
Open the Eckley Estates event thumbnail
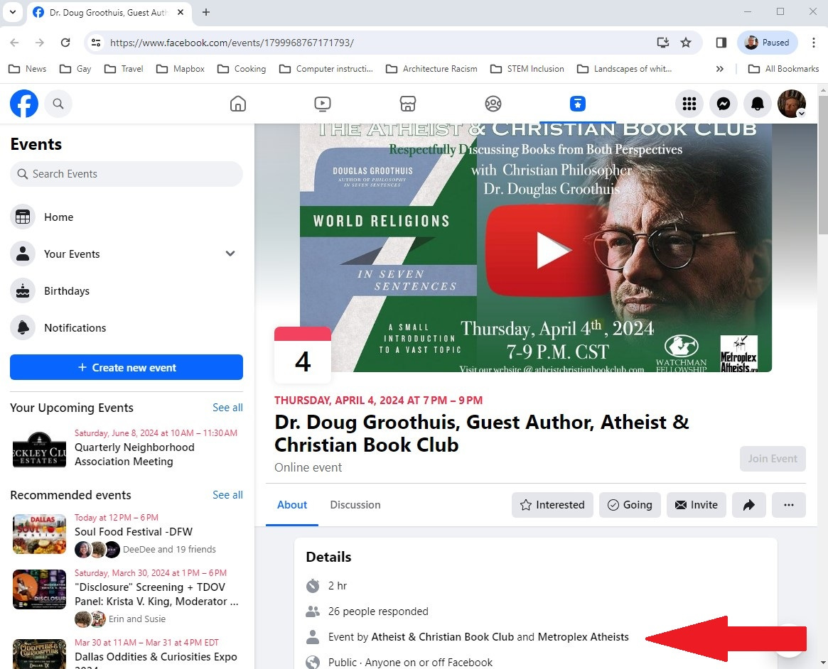click(40, 450)
